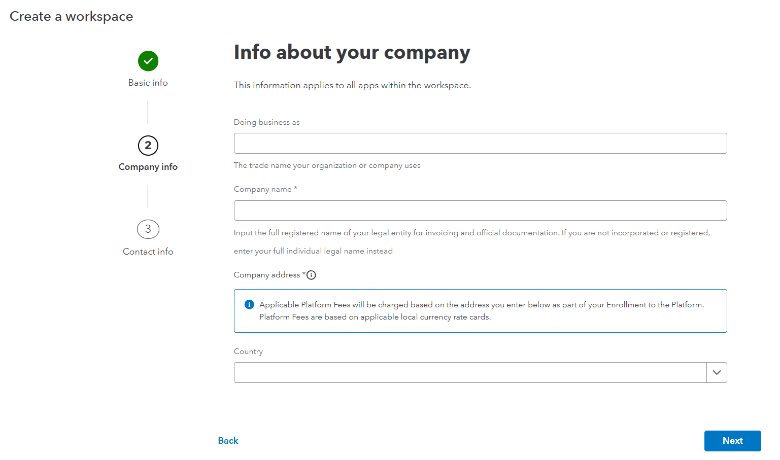Click the Company address label text
The image size is (780, 460).
click(267, 275)
